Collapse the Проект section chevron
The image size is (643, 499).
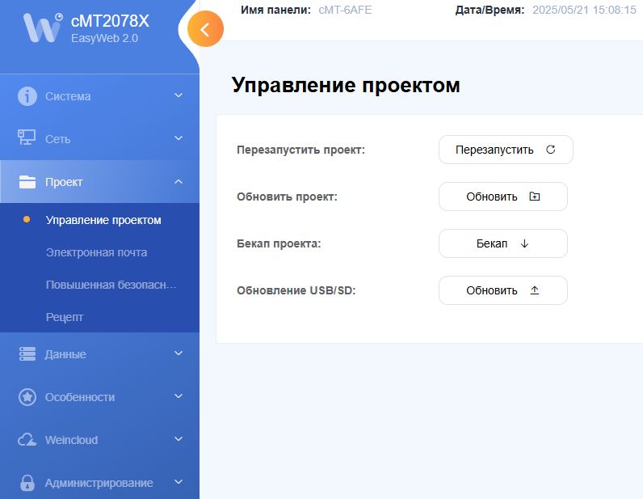(x=179, y=182)
